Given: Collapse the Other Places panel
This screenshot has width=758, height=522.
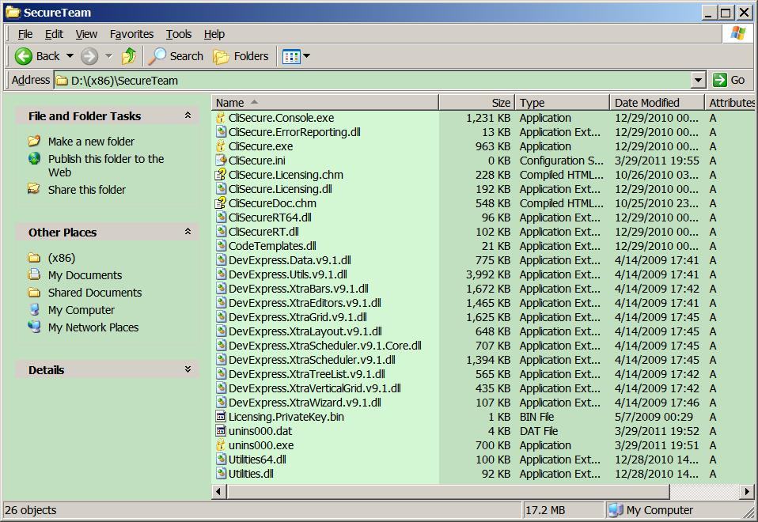Looking at the screenshot, I should (x=188, y=232).
